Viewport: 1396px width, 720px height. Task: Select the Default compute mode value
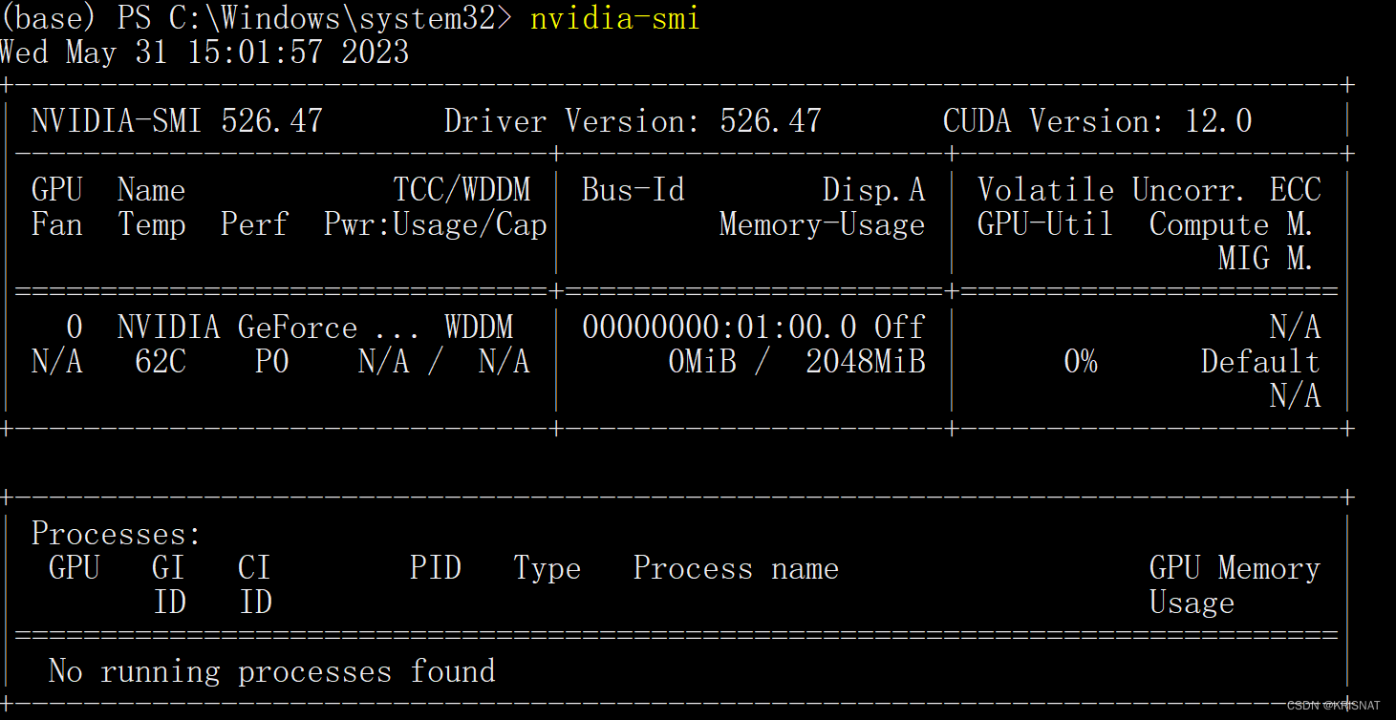1260,362
